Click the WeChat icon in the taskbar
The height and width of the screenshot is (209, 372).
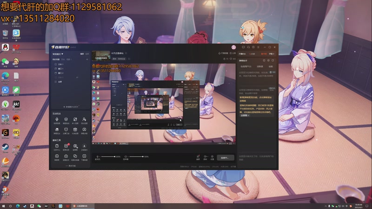pyautogui.click(x=39, y=206)
